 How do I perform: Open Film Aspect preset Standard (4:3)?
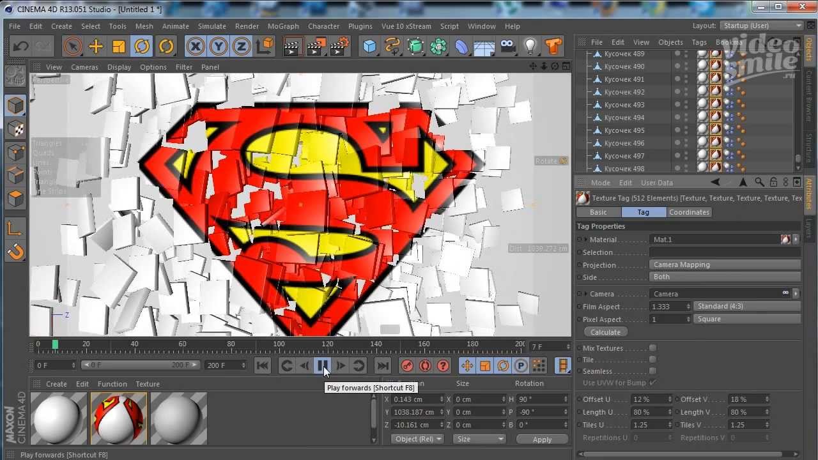pyautogui.click(x=747, y=306)
